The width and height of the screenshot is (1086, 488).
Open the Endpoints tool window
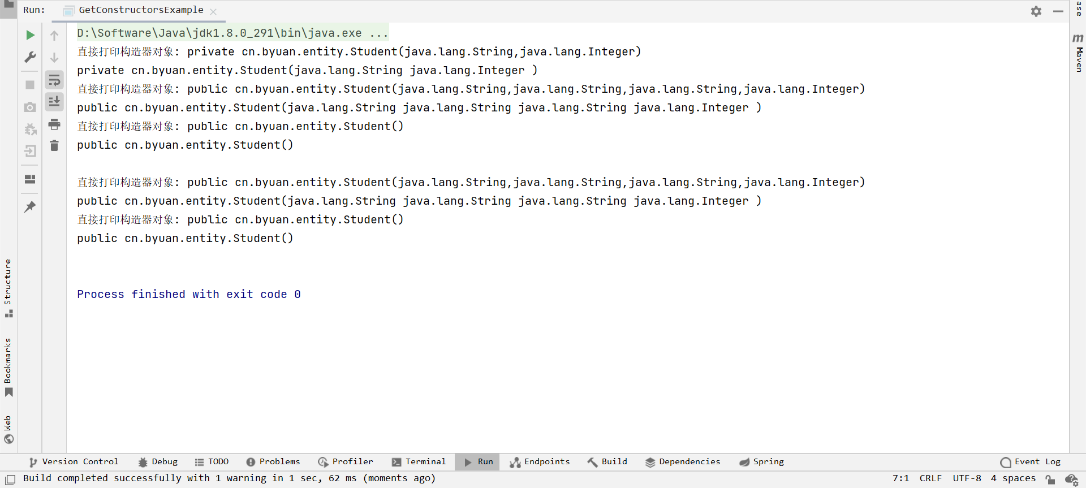tap(540, 462)
